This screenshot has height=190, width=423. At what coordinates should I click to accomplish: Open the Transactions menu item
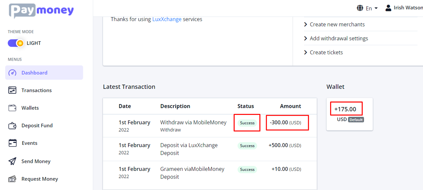point(36,90)
